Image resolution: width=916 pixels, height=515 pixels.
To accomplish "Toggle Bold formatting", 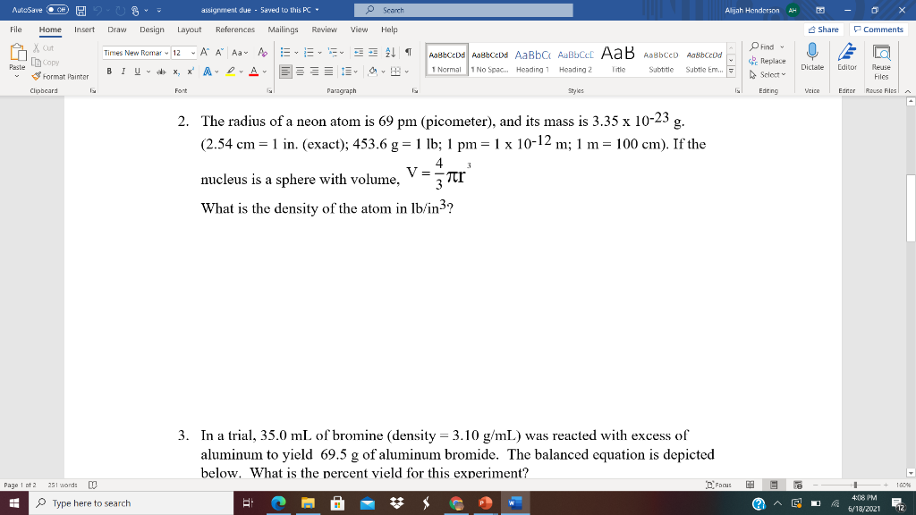I will [109, 72].
